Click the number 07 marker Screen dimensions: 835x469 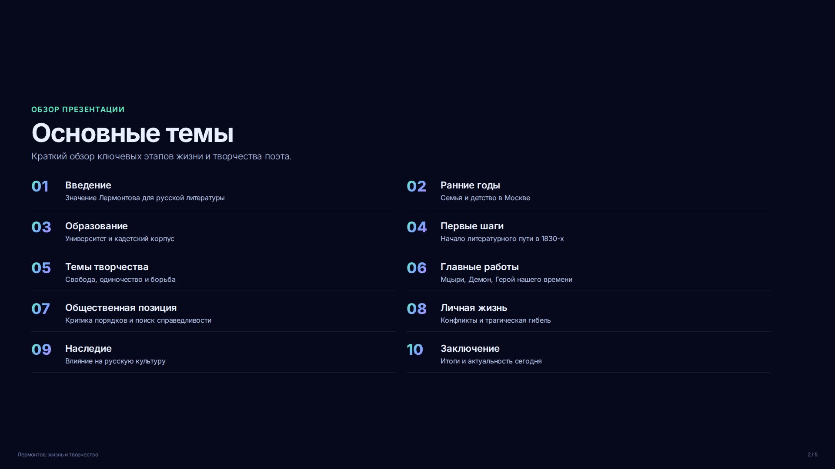click(40, 309)
